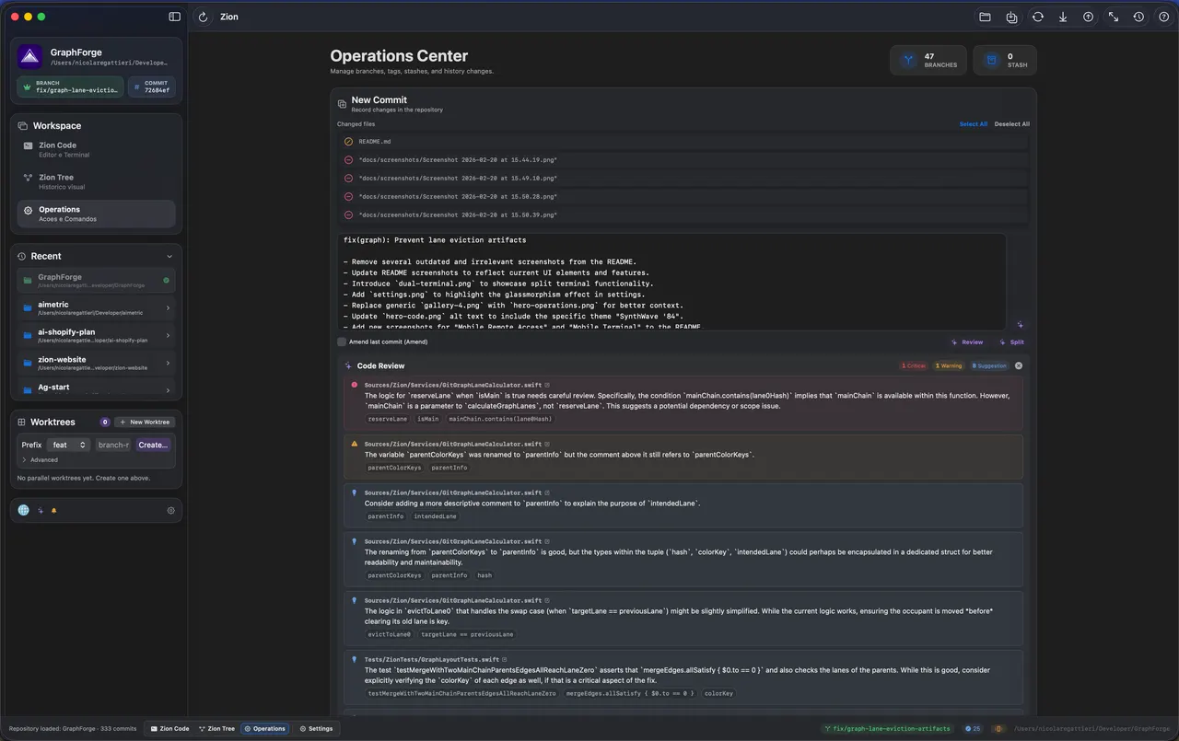Click the Review button

coord(967,342)
